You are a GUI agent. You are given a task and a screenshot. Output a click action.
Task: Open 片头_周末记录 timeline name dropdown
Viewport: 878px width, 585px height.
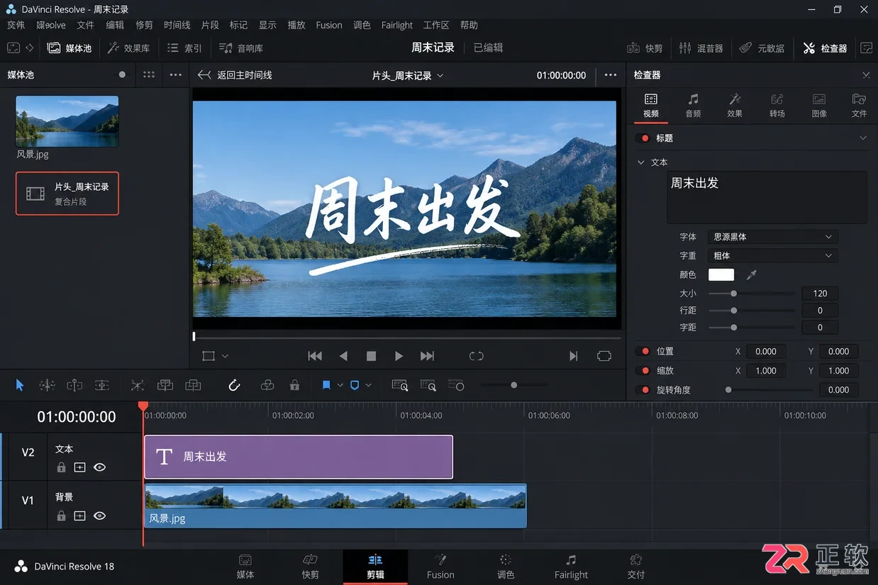[x=408, y=75]
